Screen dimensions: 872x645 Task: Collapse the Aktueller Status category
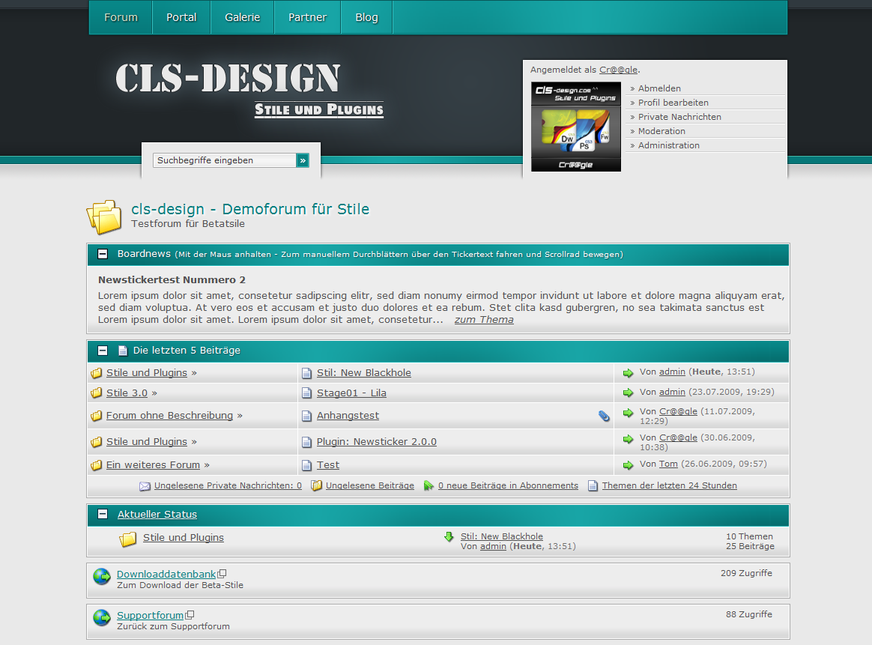pos(103,515)
